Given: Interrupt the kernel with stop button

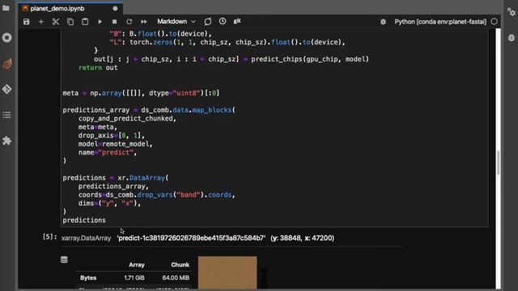Looking at the screenshot, I should (x=114, y=22).
